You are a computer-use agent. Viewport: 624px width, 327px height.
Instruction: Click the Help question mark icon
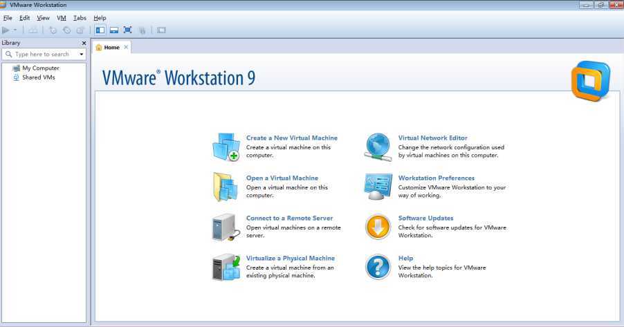click(378, 267)
